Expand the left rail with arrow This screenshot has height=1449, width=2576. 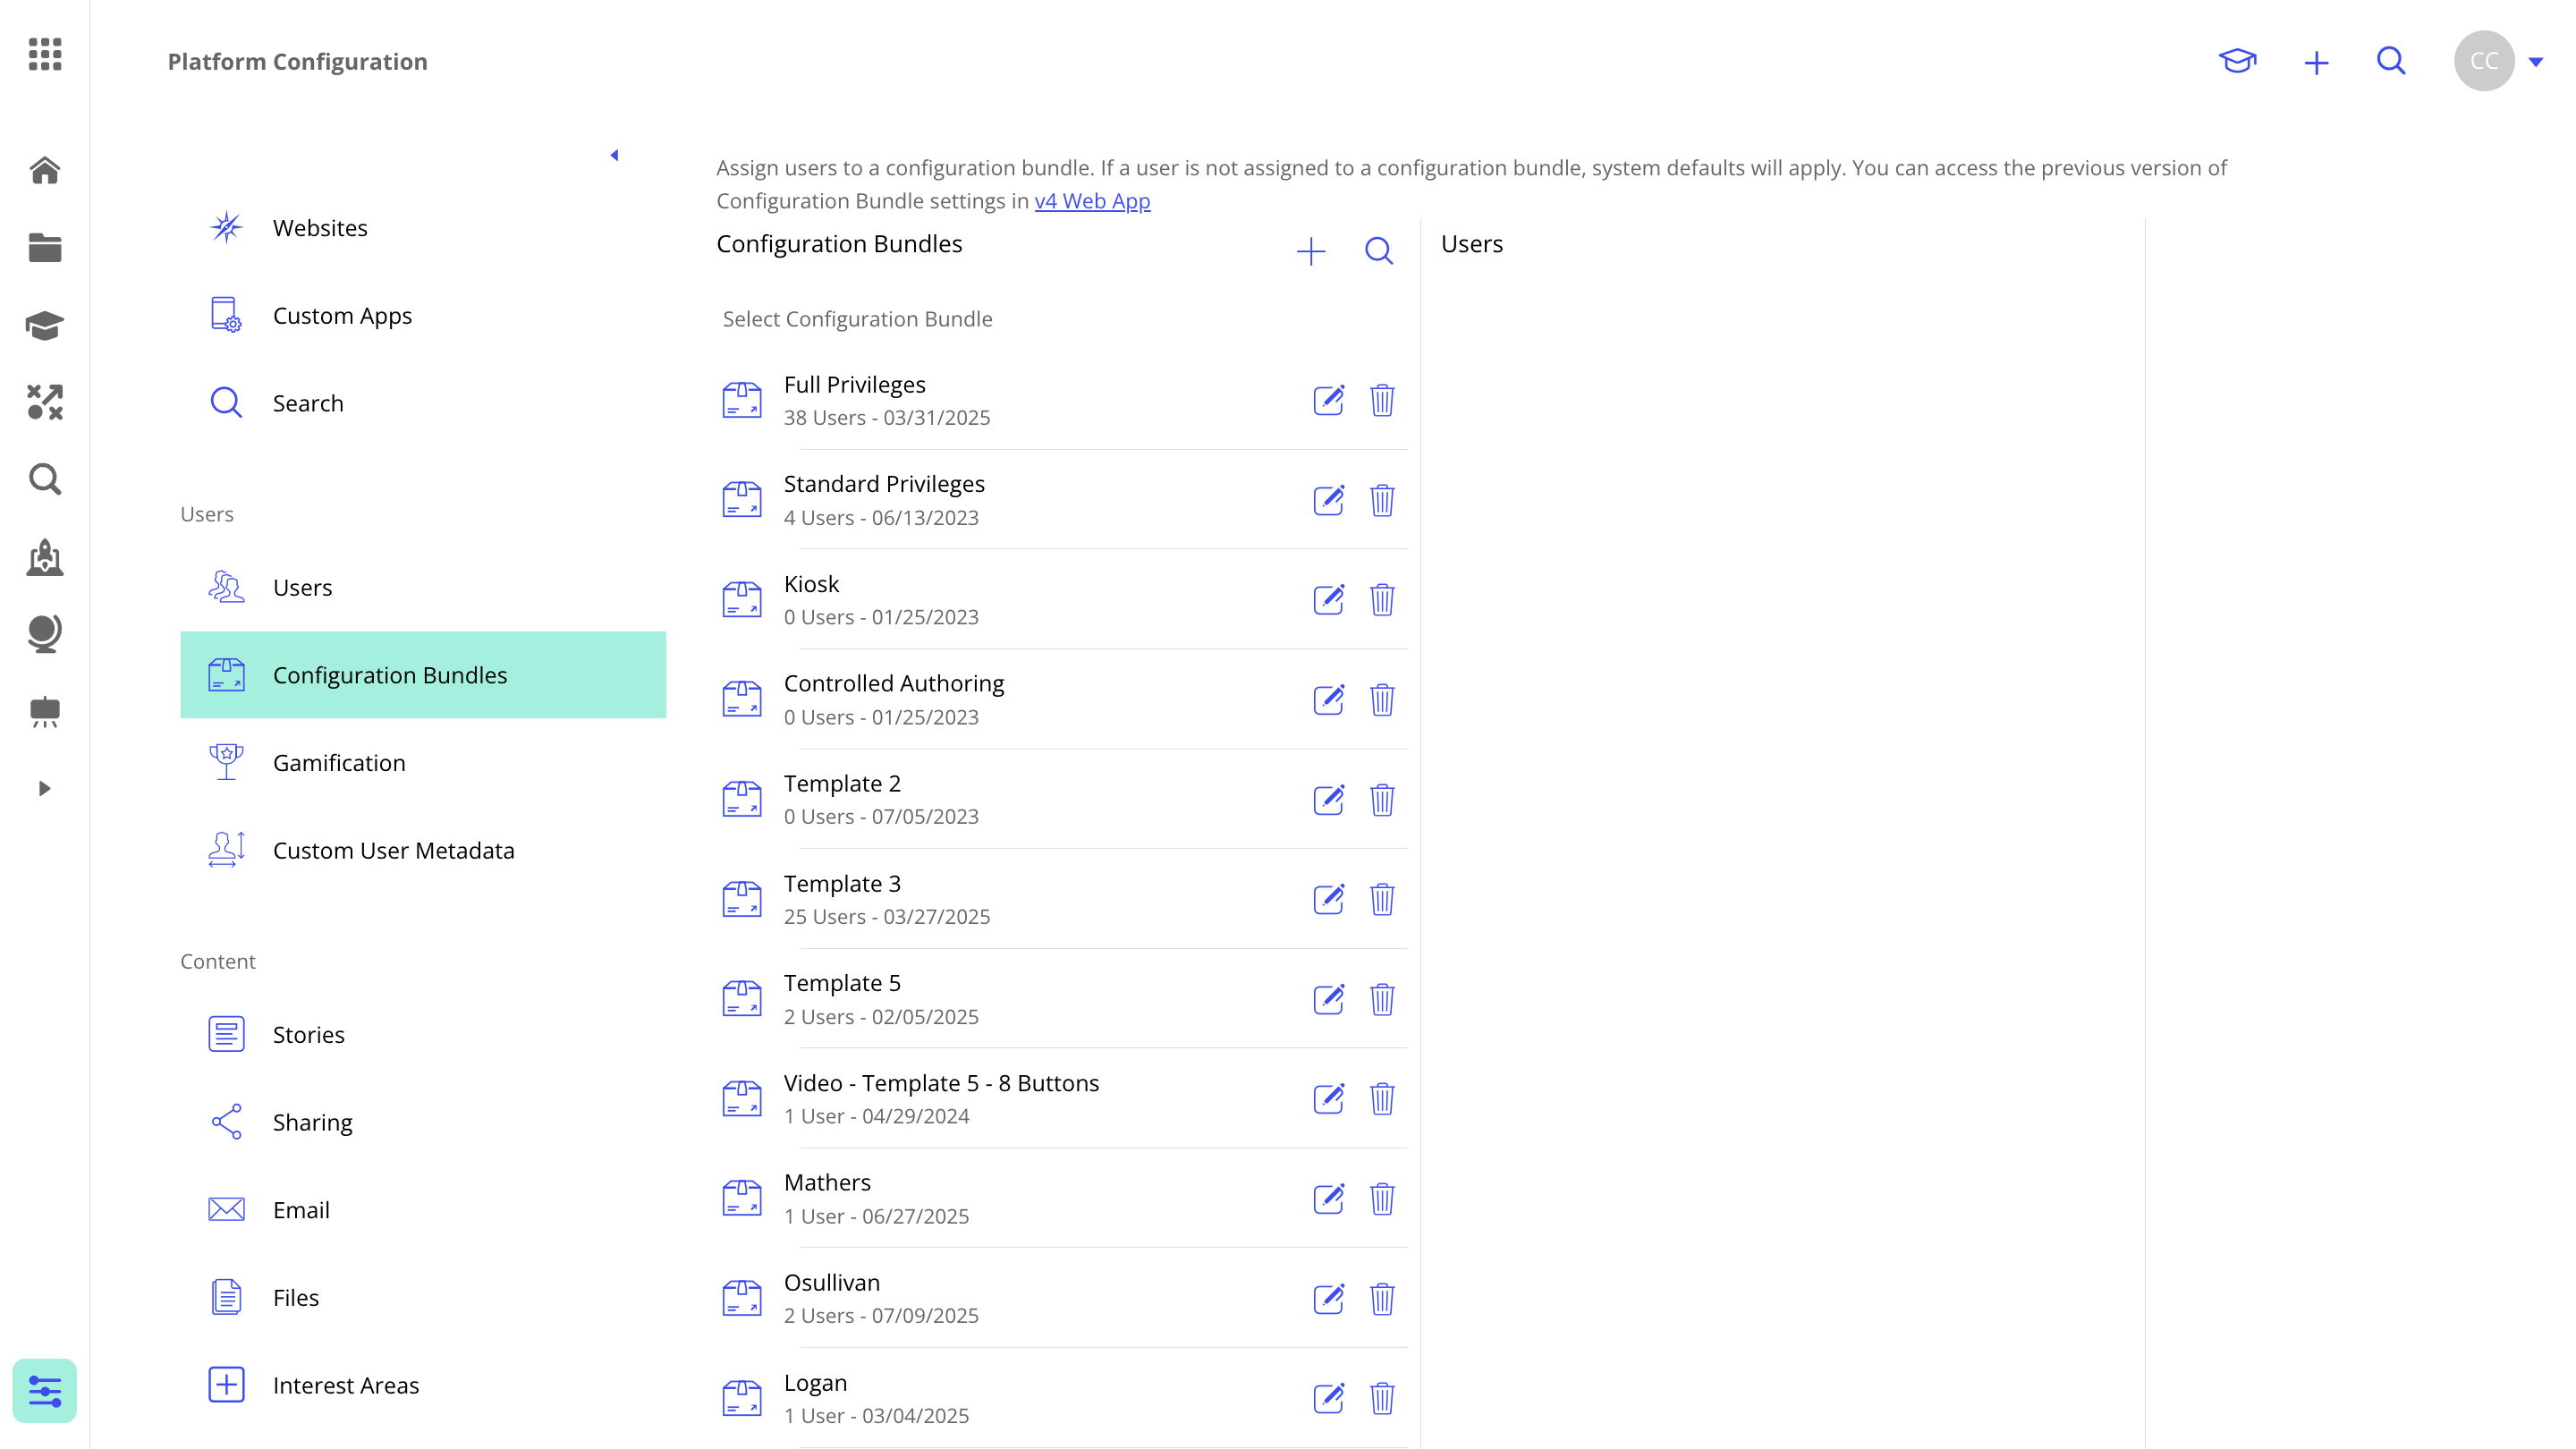point(44,788)
